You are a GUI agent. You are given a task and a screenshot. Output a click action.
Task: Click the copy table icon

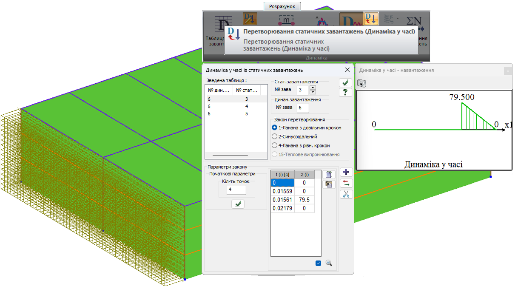[x=329, y=174]
